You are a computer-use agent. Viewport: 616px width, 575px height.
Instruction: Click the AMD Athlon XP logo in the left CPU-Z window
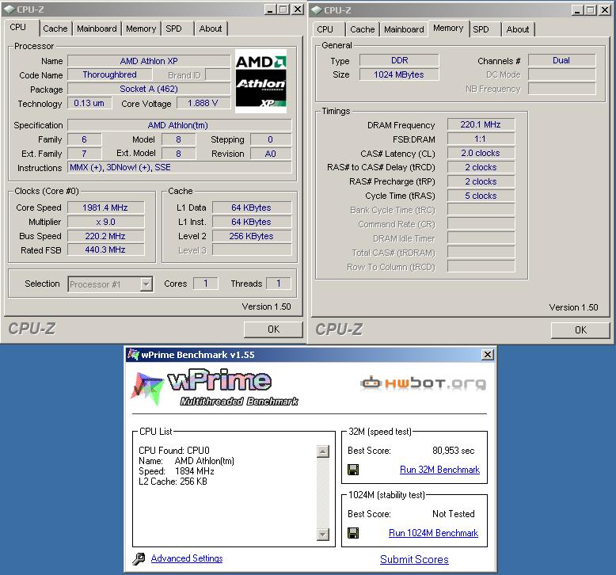click(260, 81)
